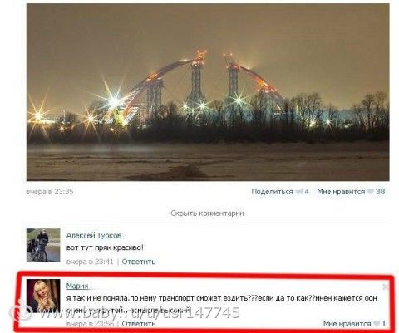
Task: Collapse comments with Скрыть комментарии
Action: click(x=207, y=213)
